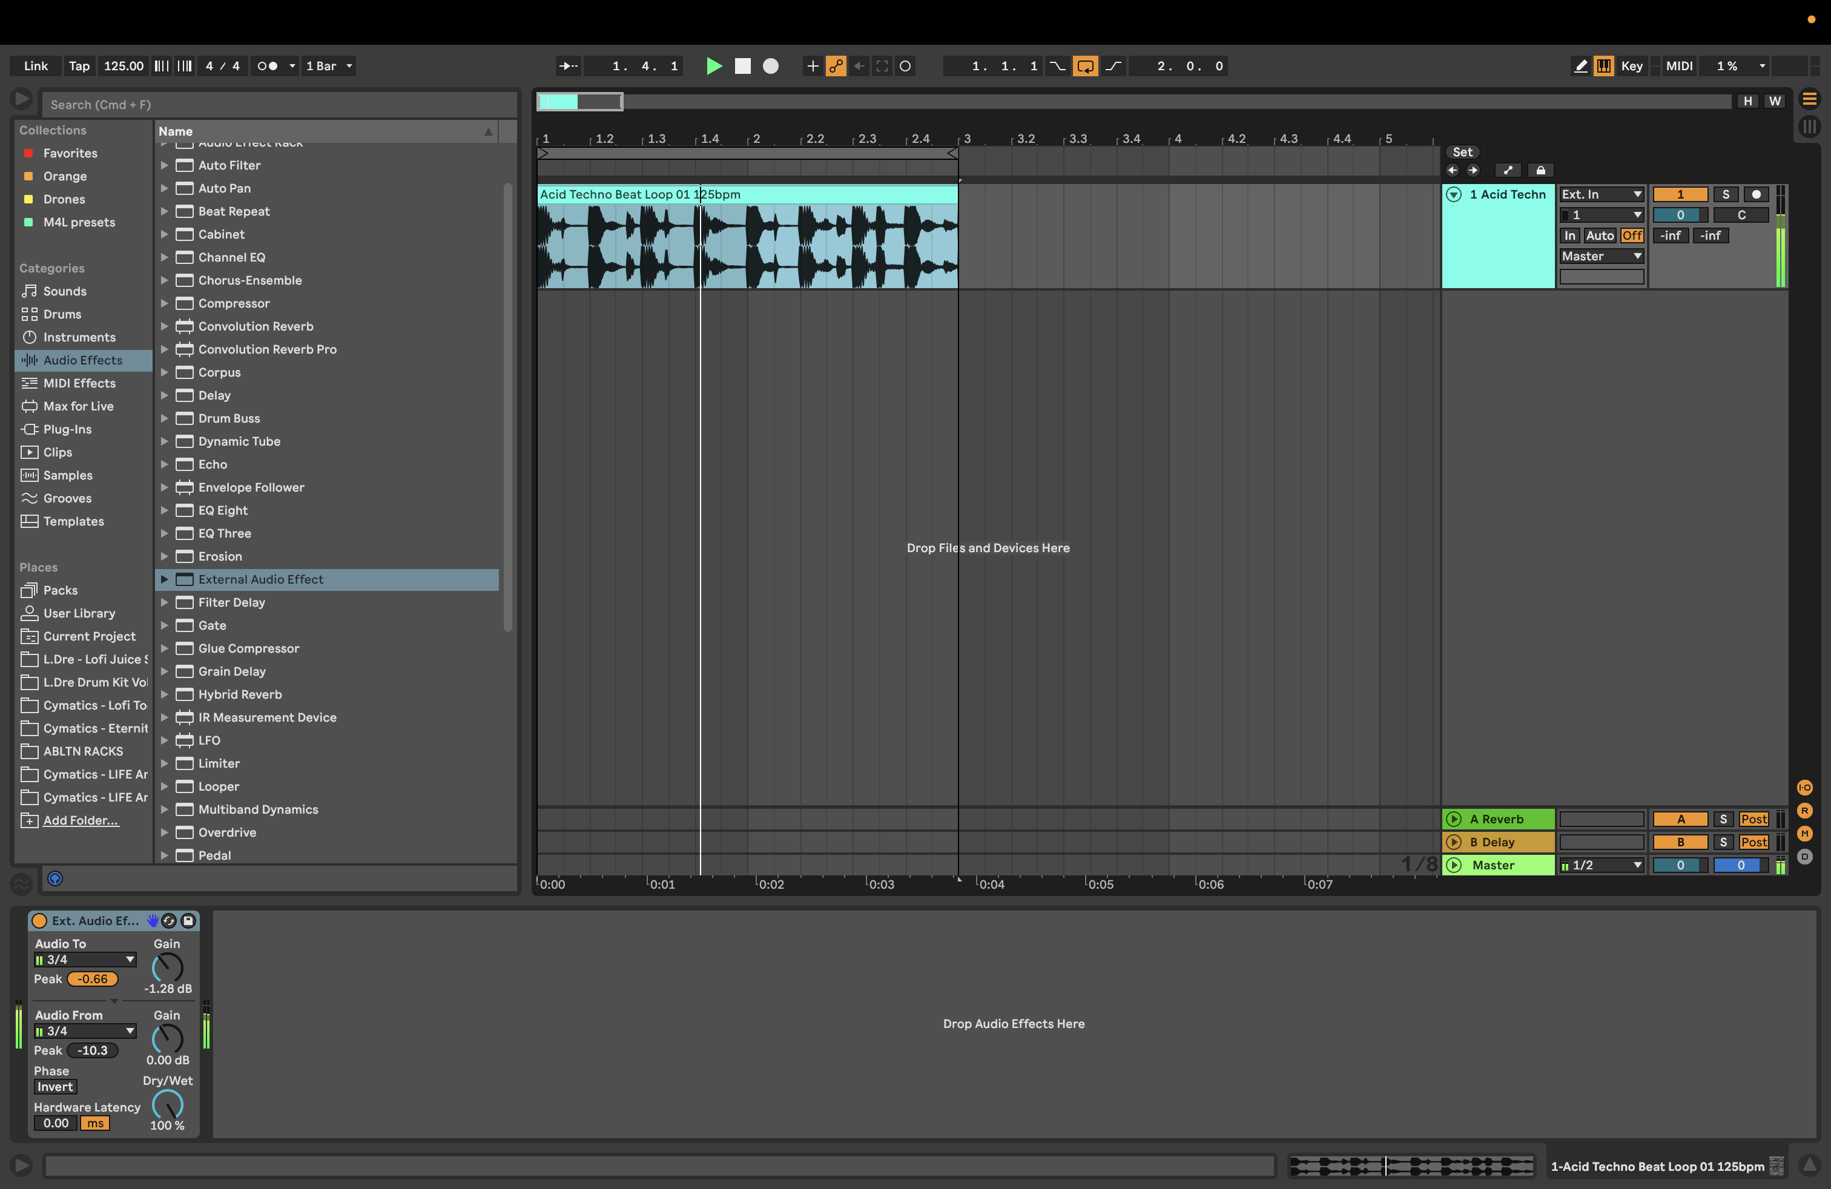Toggle Draw Mode pencil icon
This screenshot has width=1831, height=1189.
[1580, 66]
